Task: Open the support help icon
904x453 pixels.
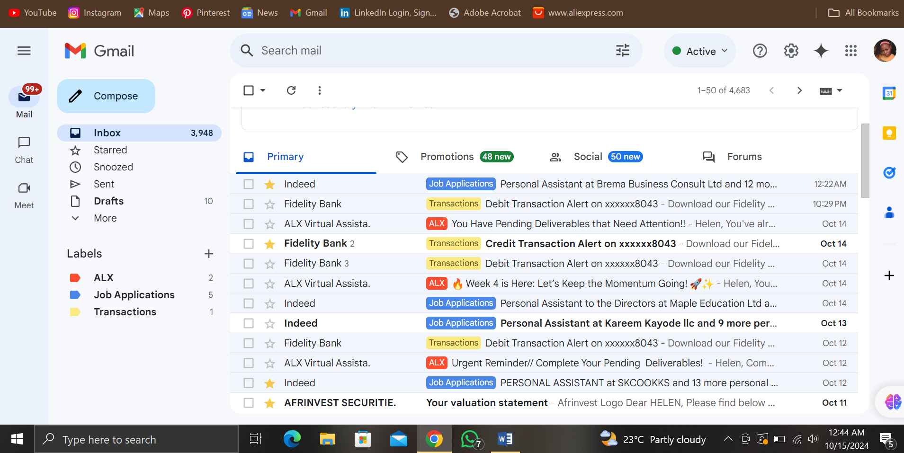Action: [760, 51]
